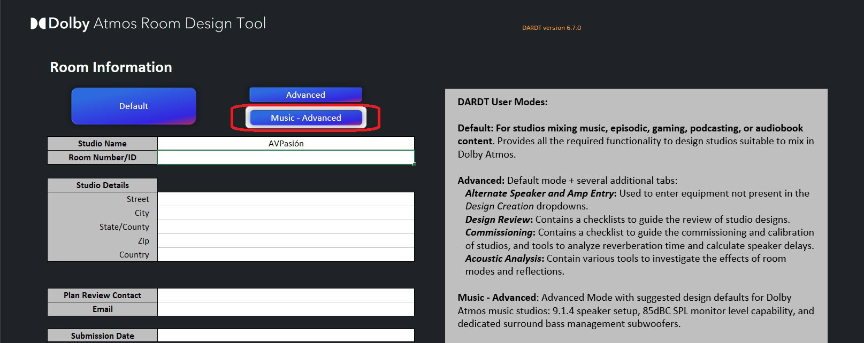Click the Street label
864x343 pixels.
click(137, 199)
